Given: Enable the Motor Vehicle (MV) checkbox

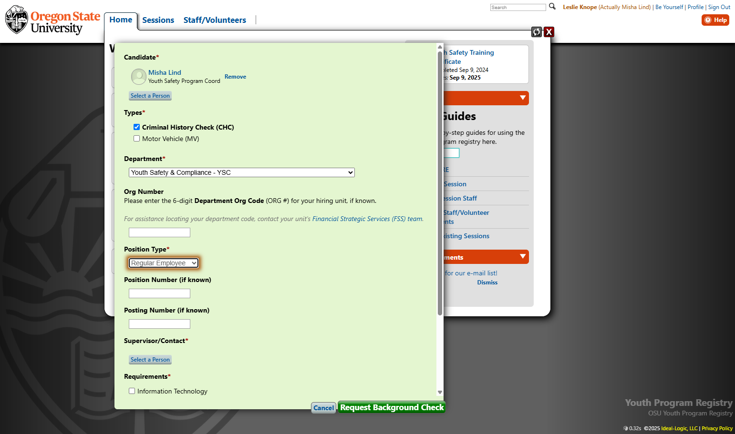Looking at the screenshot, I should point(137,139).
